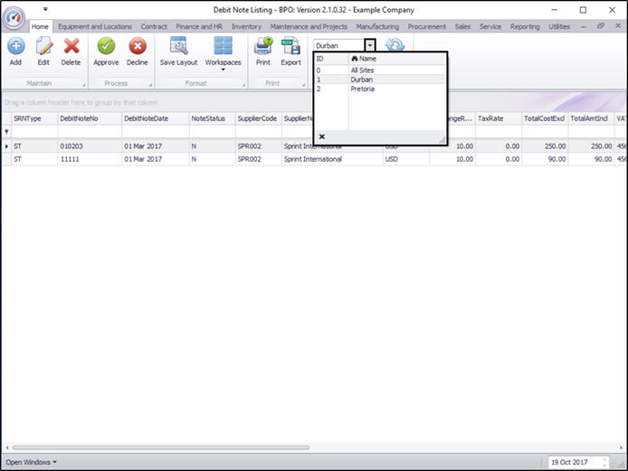Sort by the TotalAmtIncl column header
The image size is (628, 471).
(x=591, y=118)
